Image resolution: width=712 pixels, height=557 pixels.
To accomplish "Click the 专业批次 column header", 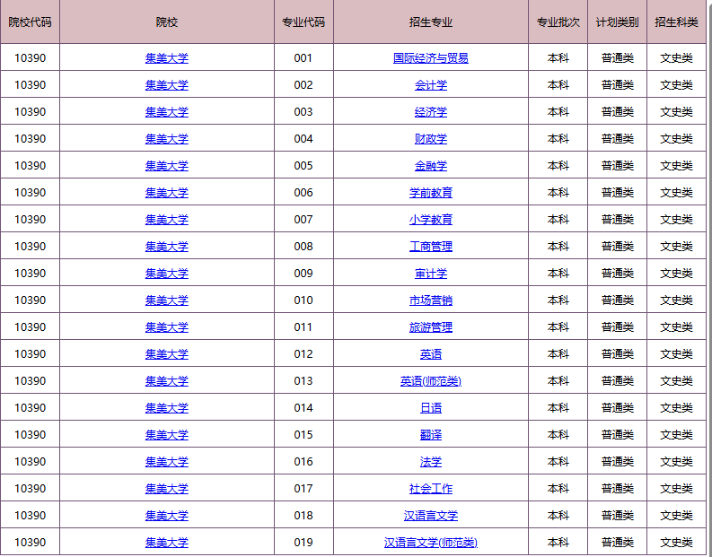I will point(558,22).
